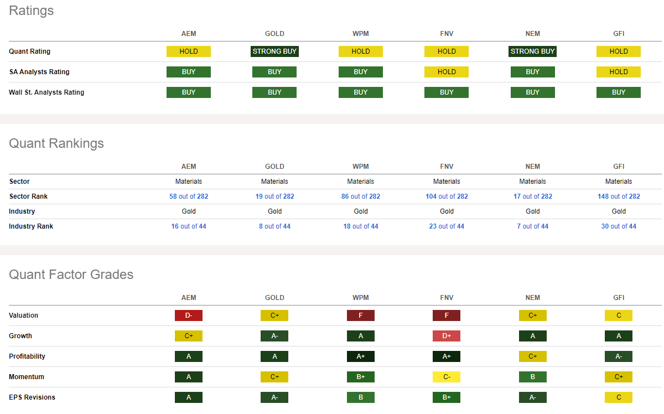Viewport: 664px width, 414px height.
Task: Click GFI industry rank 30 out of 44
Action: tap(619, 226)
